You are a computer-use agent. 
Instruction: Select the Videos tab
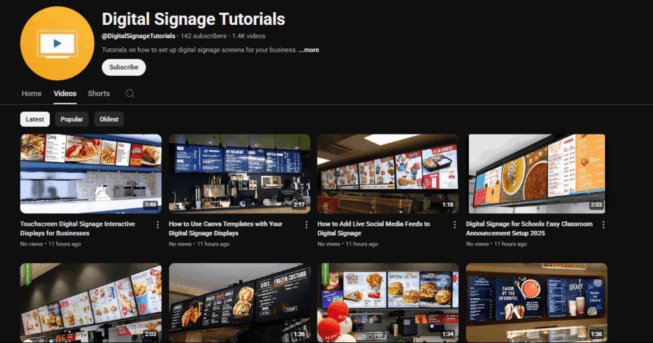coord(65,94)
